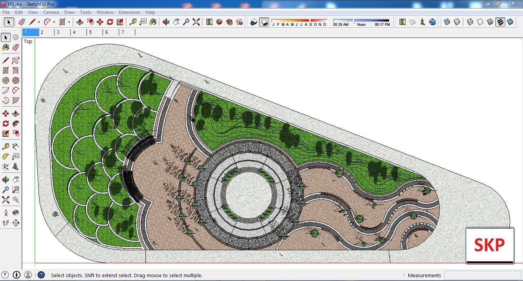
Task: Open scene tab 4
Action: pos(79,32)
